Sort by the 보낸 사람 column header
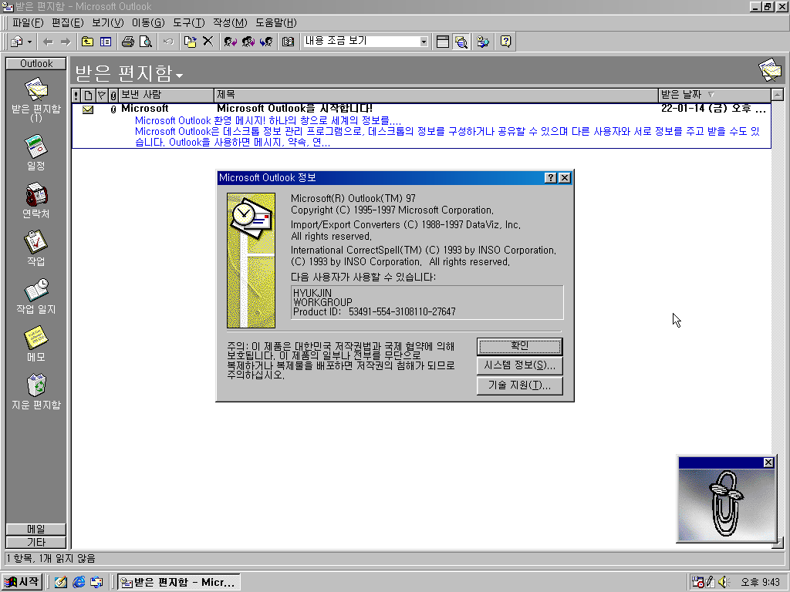This screenshot has height=592, width=790. click(167, 95)
